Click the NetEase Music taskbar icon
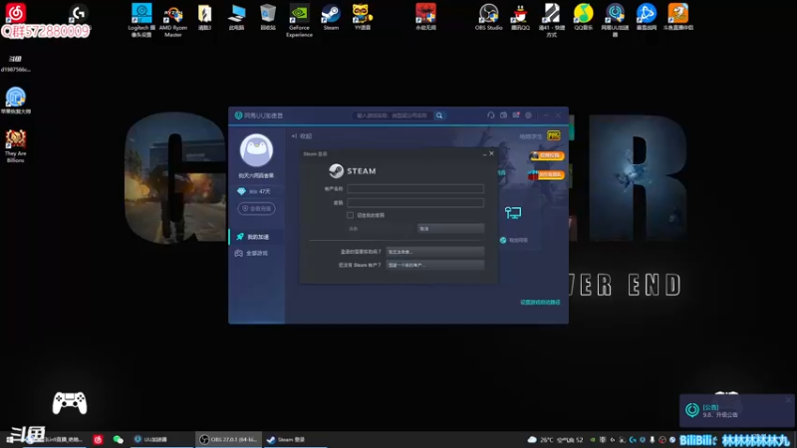The height and width of the screenshot is (448, 797). (x=98, y=439)
